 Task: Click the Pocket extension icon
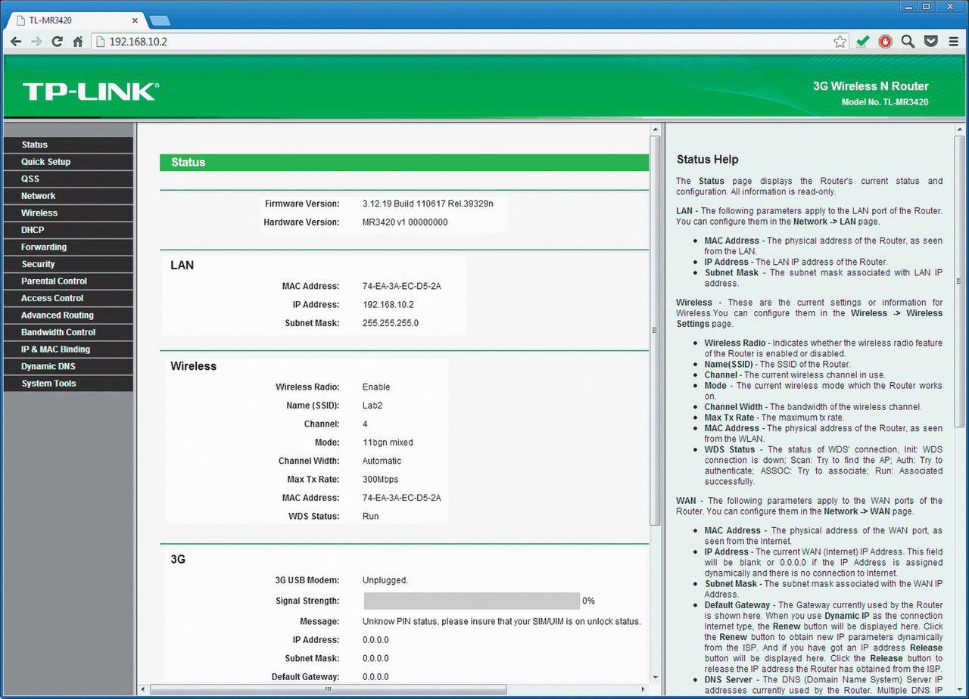(x=932, y=42)
